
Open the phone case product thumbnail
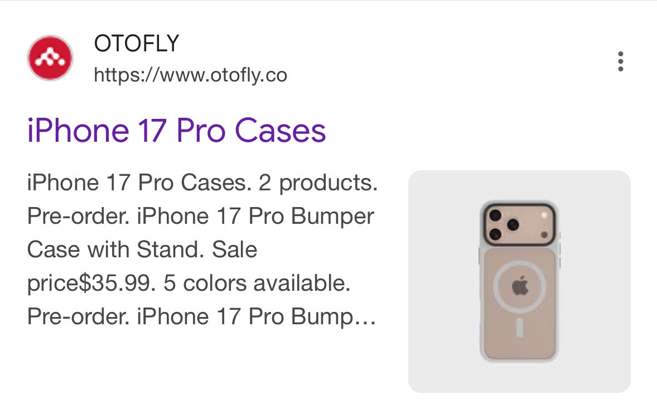[519, 281]
